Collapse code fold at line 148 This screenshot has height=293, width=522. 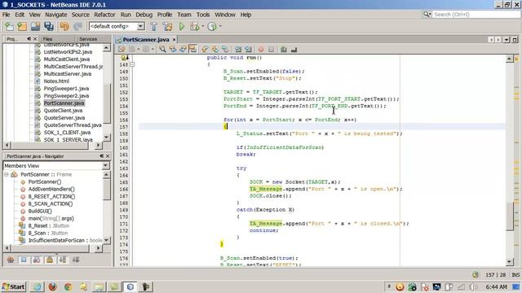click(132, 64)
